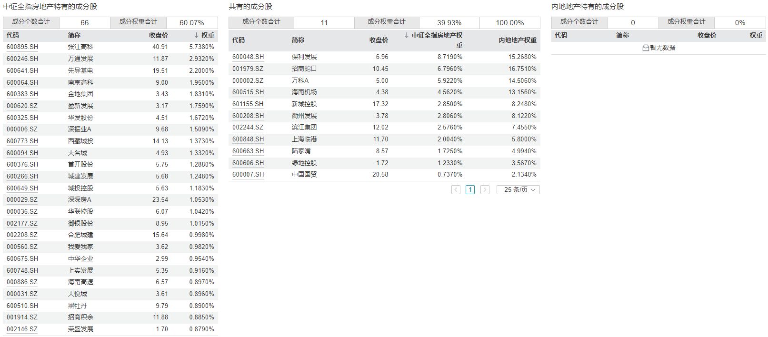The height and width of the screenshot is (337, 768).
Task: Go to next page arrow in pagination
Action: pyautogui.click(x=485, y=189)
